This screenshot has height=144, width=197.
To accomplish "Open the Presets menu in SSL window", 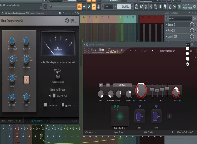I will pyautogui.click(x=65, y=13).
